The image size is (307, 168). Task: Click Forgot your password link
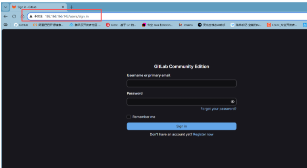tap(218, 109)
